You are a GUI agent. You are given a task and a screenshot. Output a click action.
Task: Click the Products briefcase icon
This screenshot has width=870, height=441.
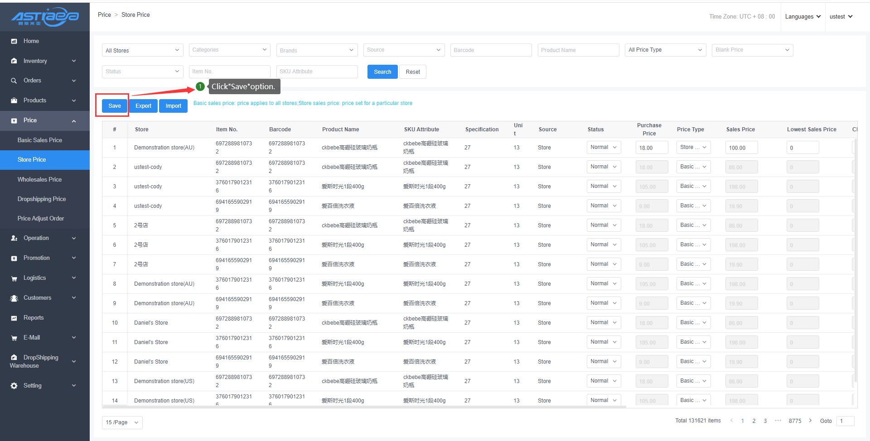[14, 101]
